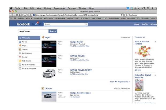Click the range rover query input
This screenshot has height=110, width=166.
(x=33, y=31)
